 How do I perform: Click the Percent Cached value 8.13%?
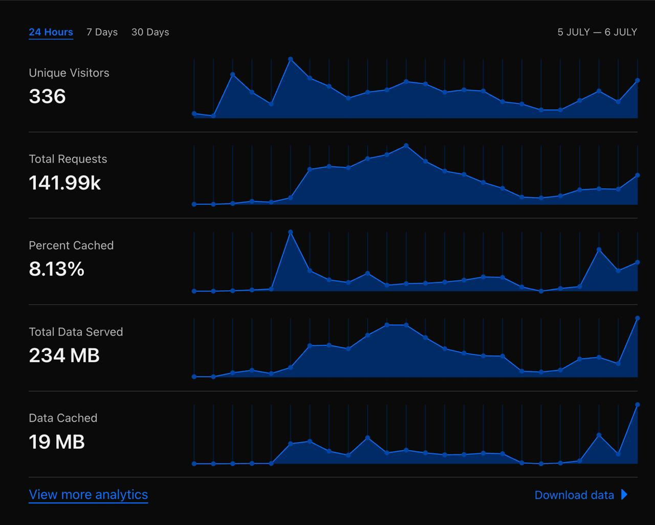pyautogui.click(x=56, y=269)
